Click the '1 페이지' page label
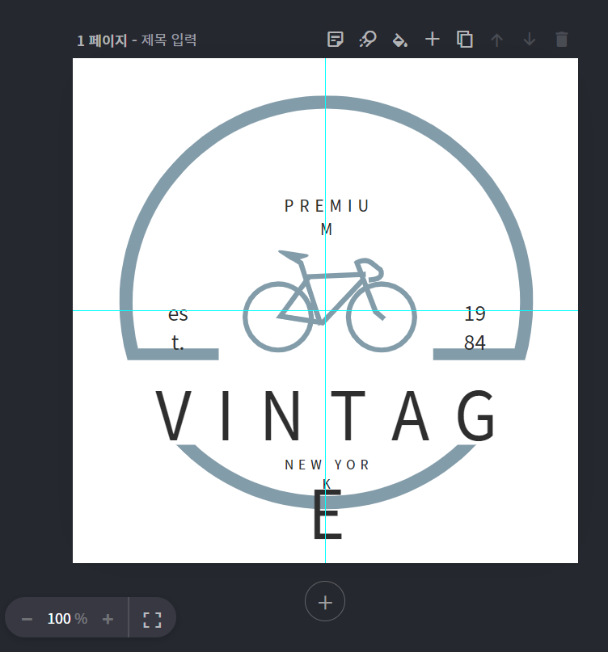This screenshot has height=652, width=608. pos(102,40)
